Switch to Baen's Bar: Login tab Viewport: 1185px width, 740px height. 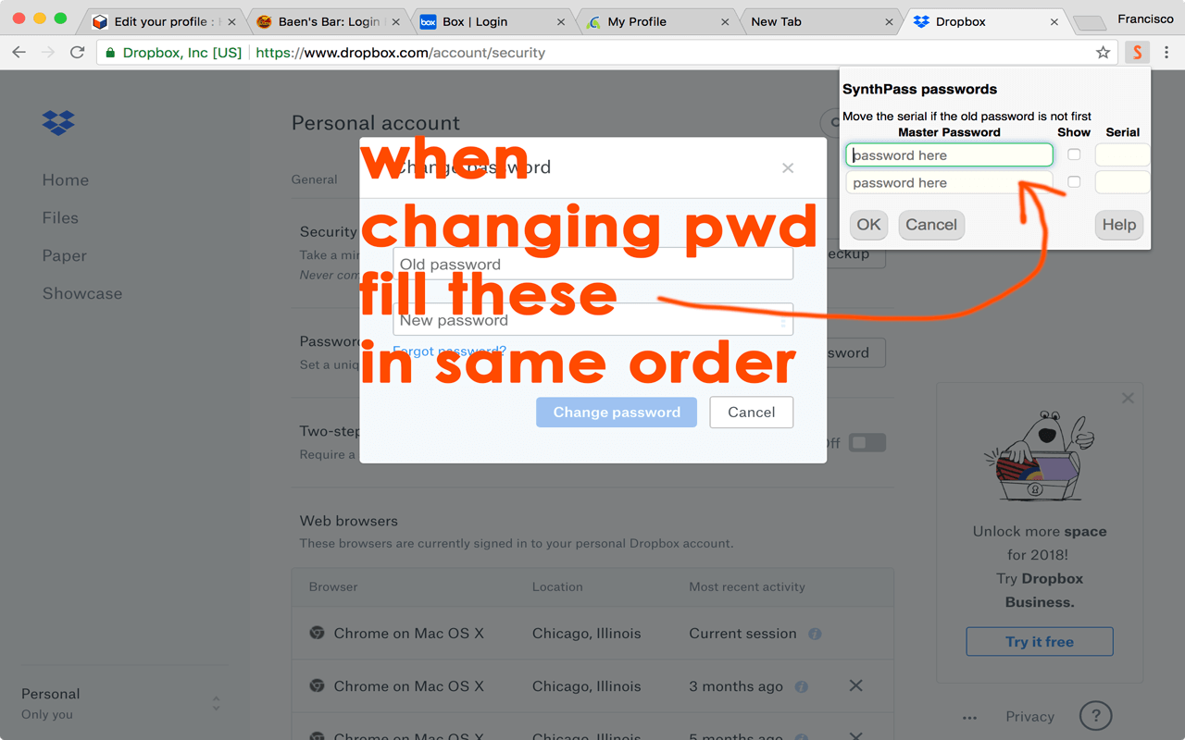[330, 21]
